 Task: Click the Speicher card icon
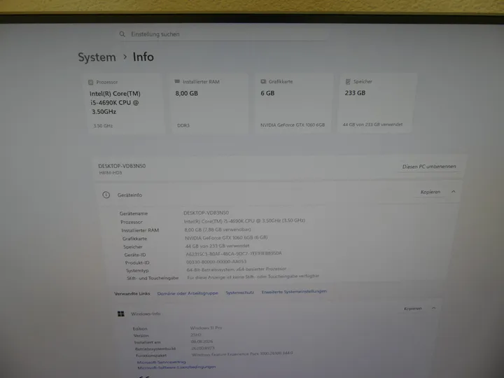tap(348, 82)
